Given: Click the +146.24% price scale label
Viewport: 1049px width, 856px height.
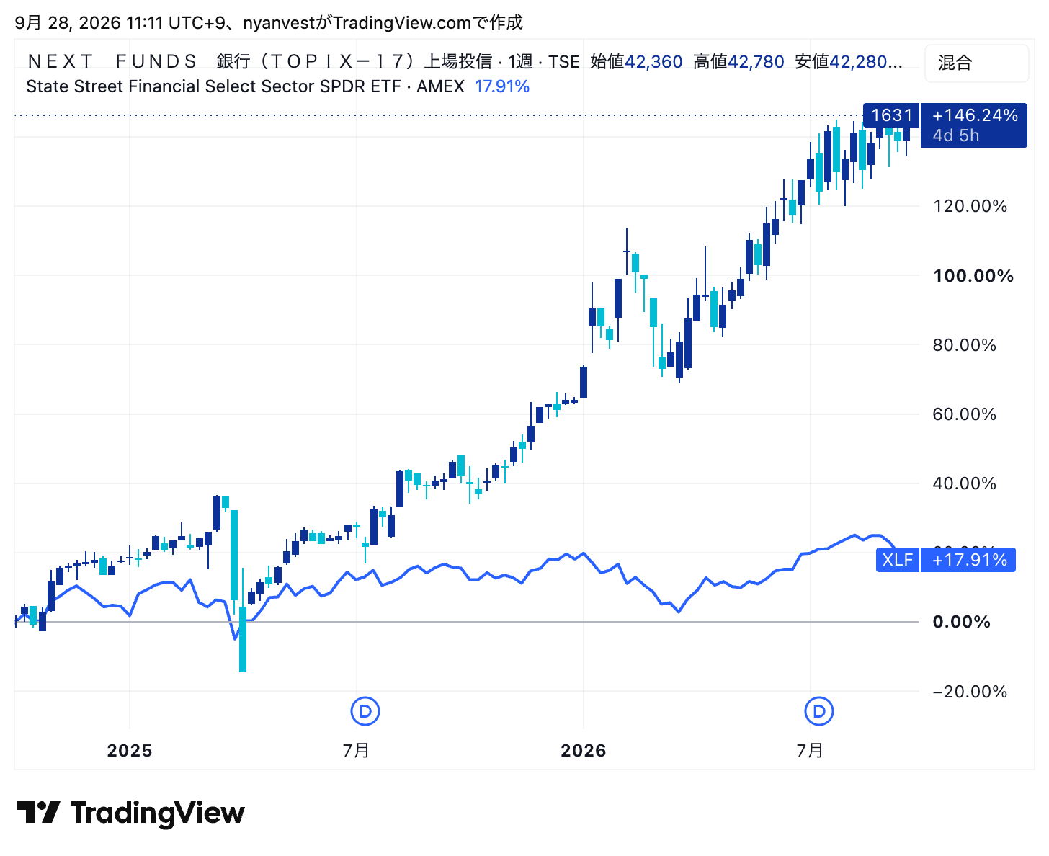Looking at the screenshot, I should point(975,115).
